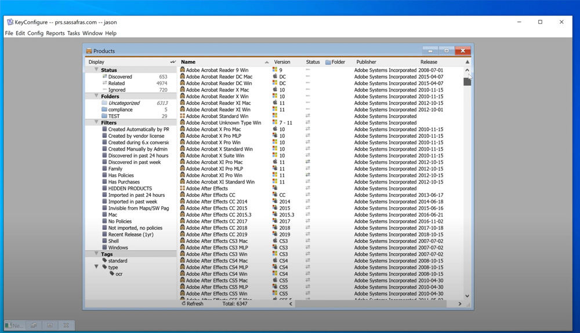Click Apple platform icon of Acrobat Reader DC Mac

(x=275, y=76)
